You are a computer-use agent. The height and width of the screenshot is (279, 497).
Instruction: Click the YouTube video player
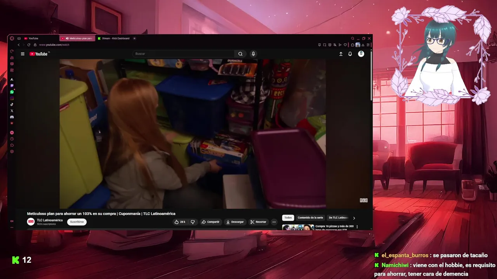193,134
